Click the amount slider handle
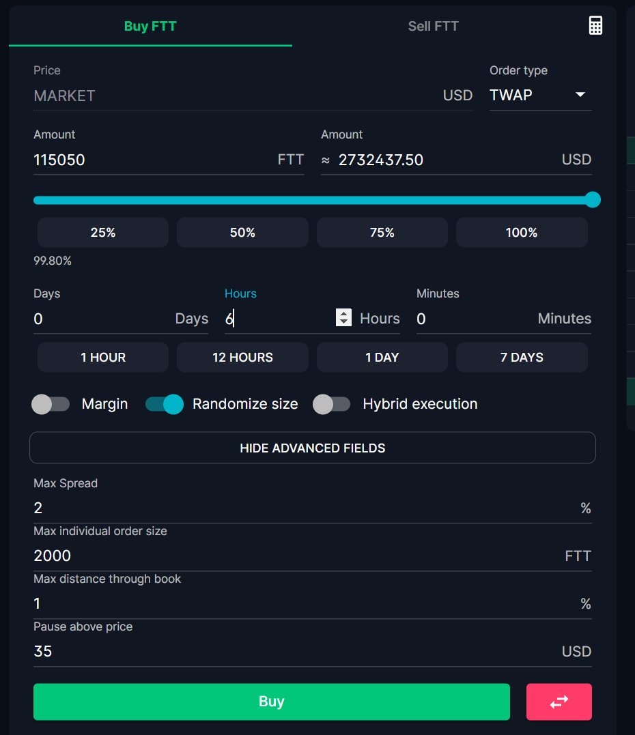The width and height of the screenshot is (635, 735). coord(593,200)
